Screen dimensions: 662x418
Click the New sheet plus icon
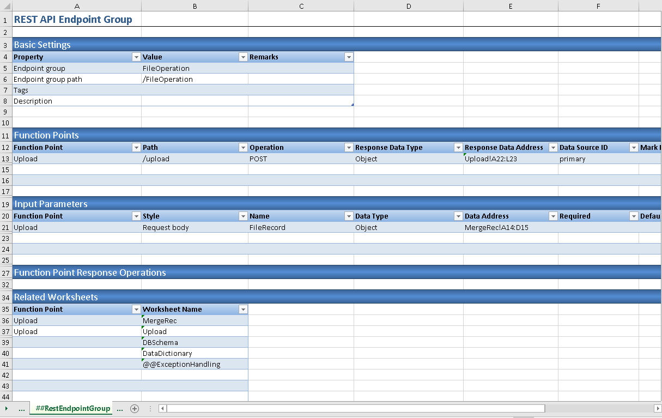coord(135,409)
